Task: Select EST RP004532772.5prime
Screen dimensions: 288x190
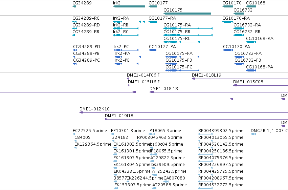Action: pos(221,185)
